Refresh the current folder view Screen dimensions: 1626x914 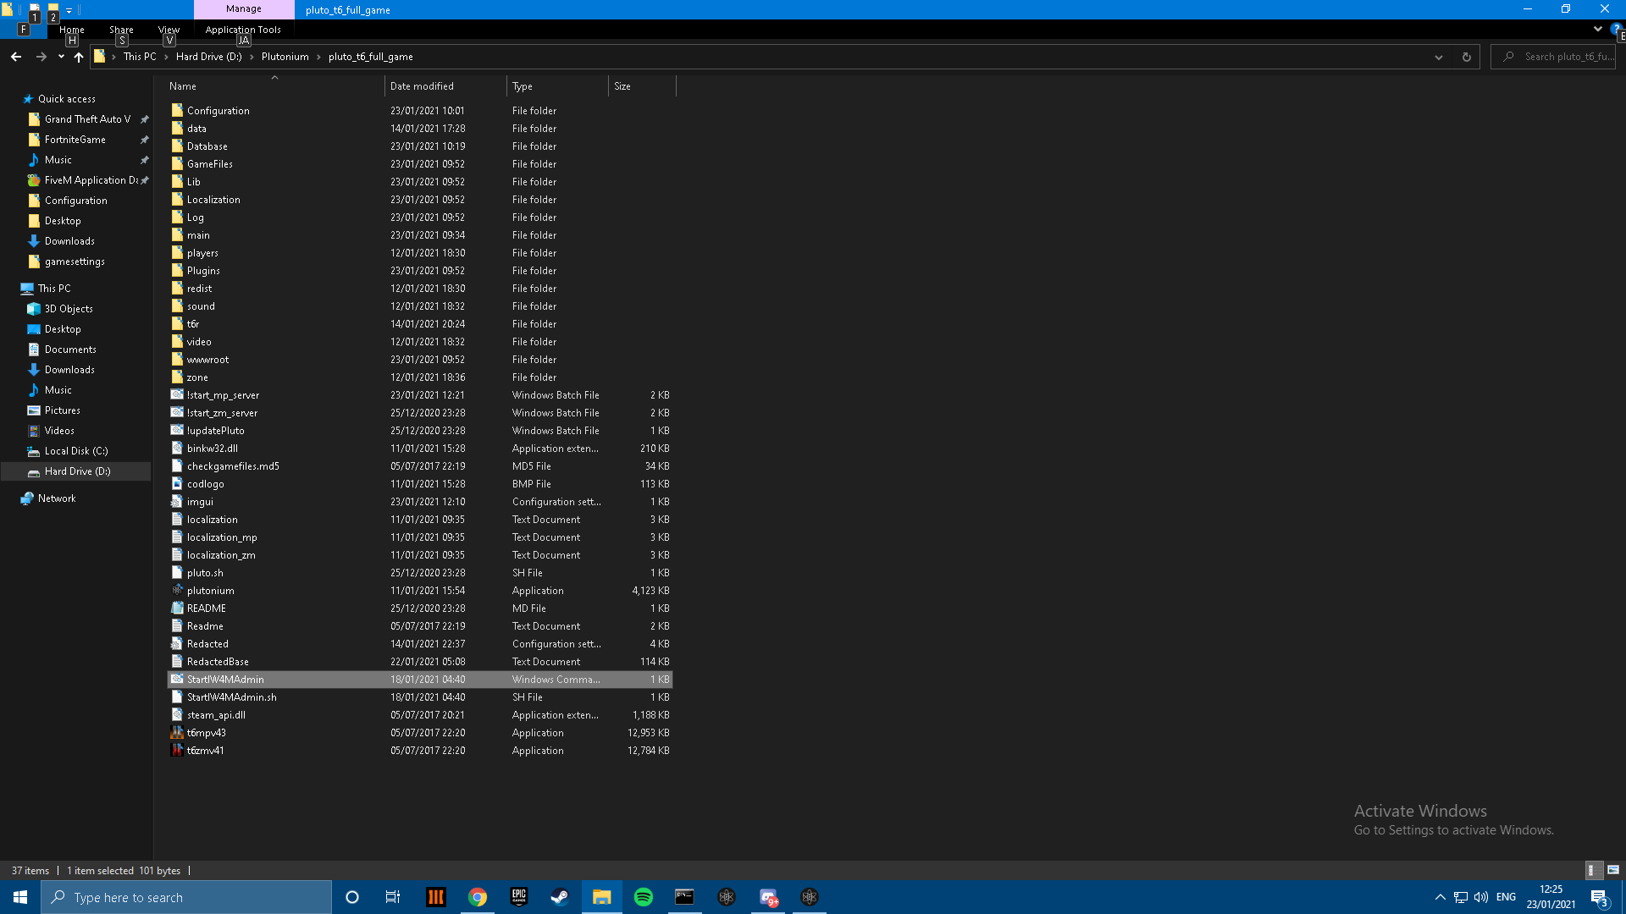pyautogui.click(x=1466, y=57)
